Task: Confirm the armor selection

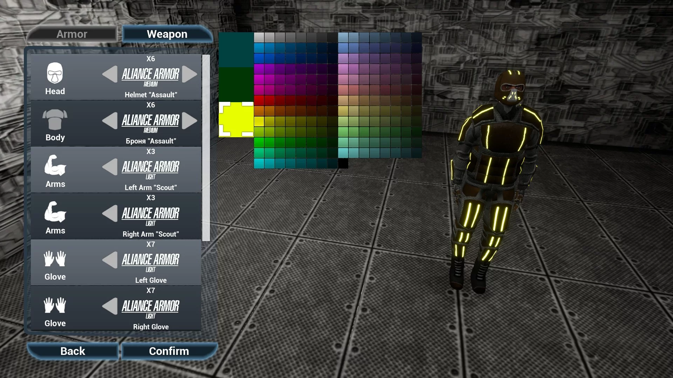Action: click(169, 351)
